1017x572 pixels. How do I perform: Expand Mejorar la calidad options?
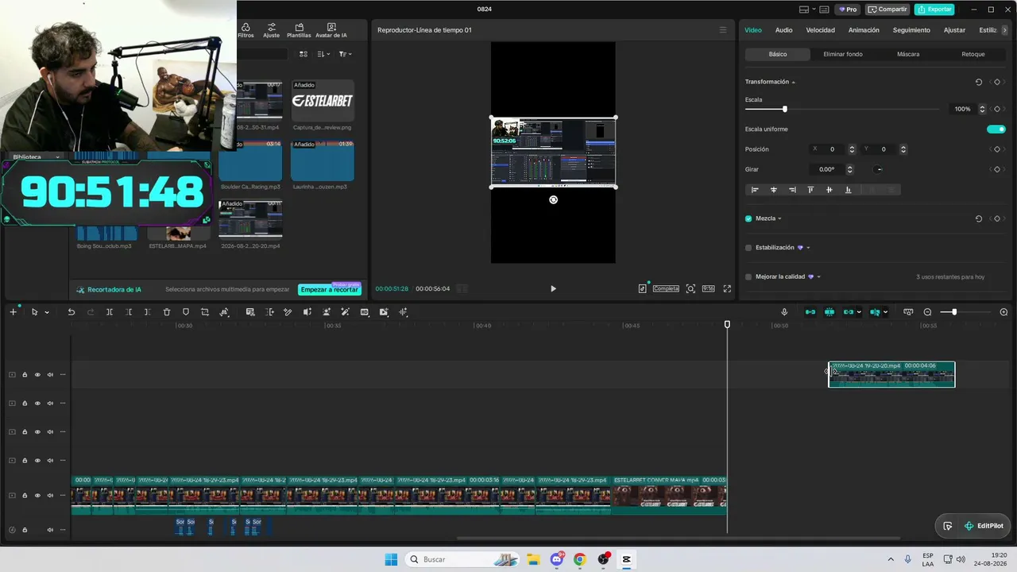coord(818,277)
